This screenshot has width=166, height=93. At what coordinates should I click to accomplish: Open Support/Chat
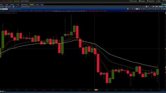coord(151,1)
